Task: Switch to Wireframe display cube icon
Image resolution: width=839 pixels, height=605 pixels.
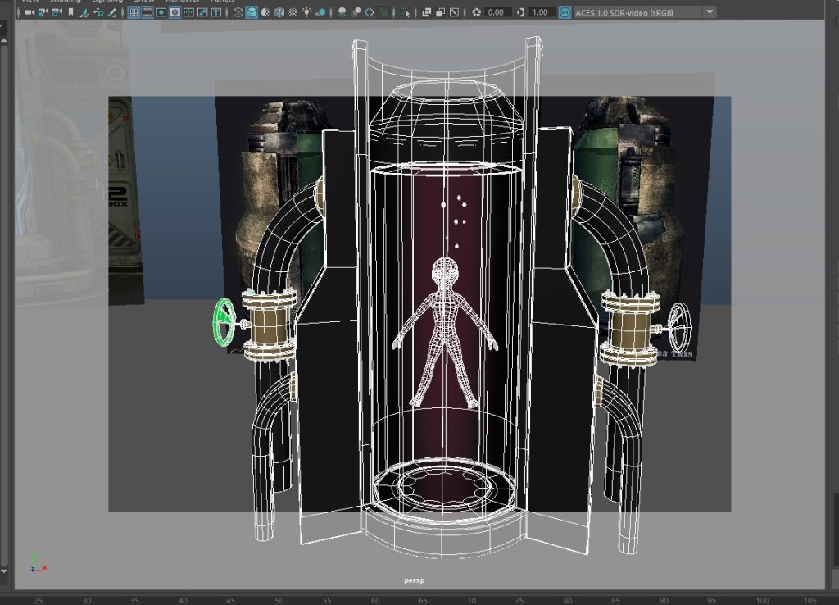Action: 238,12
